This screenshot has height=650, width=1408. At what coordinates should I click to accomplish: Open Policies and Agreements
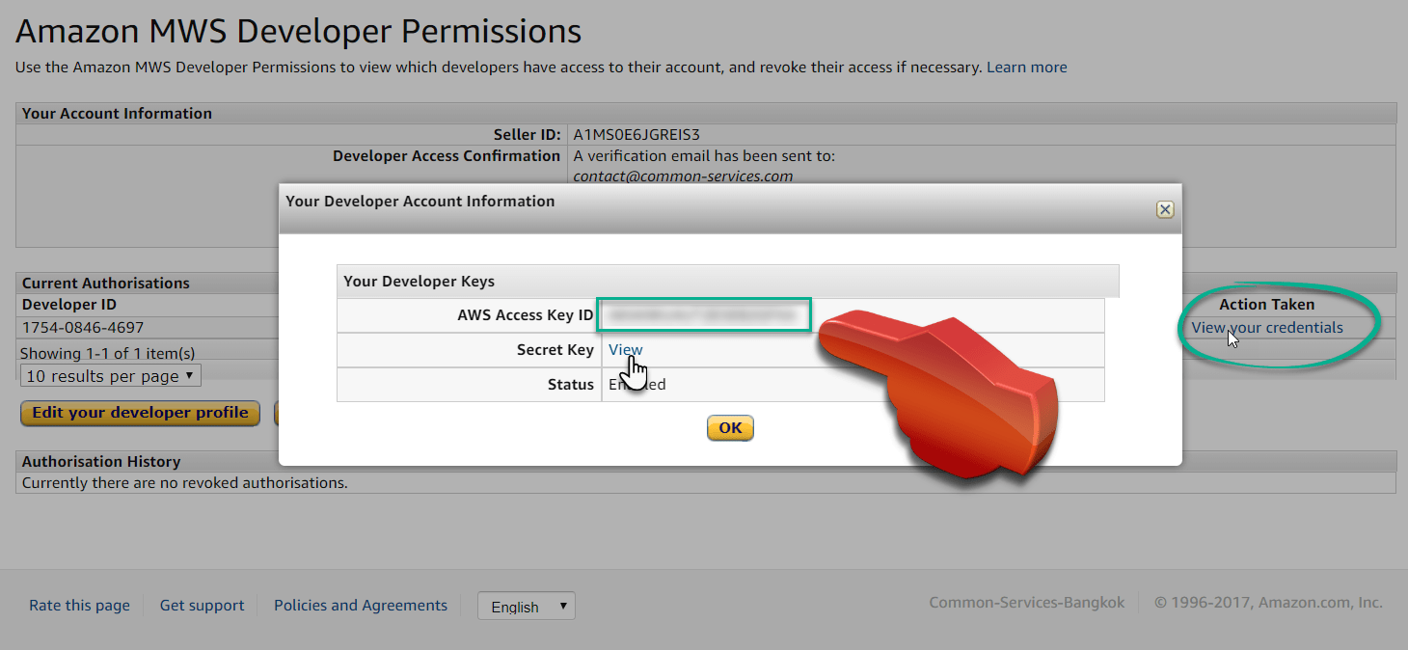click(x=360, y=606)
